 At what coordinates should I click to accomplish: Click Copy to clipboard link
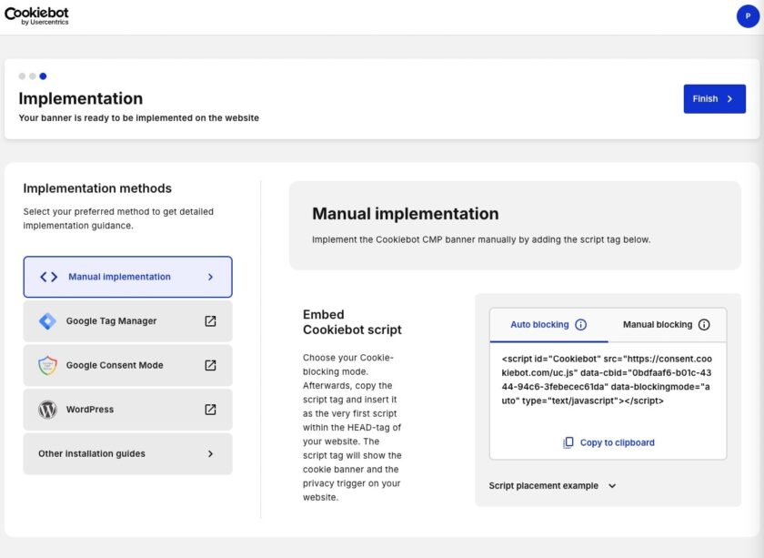pyautogui.click(x=617, y=442)
